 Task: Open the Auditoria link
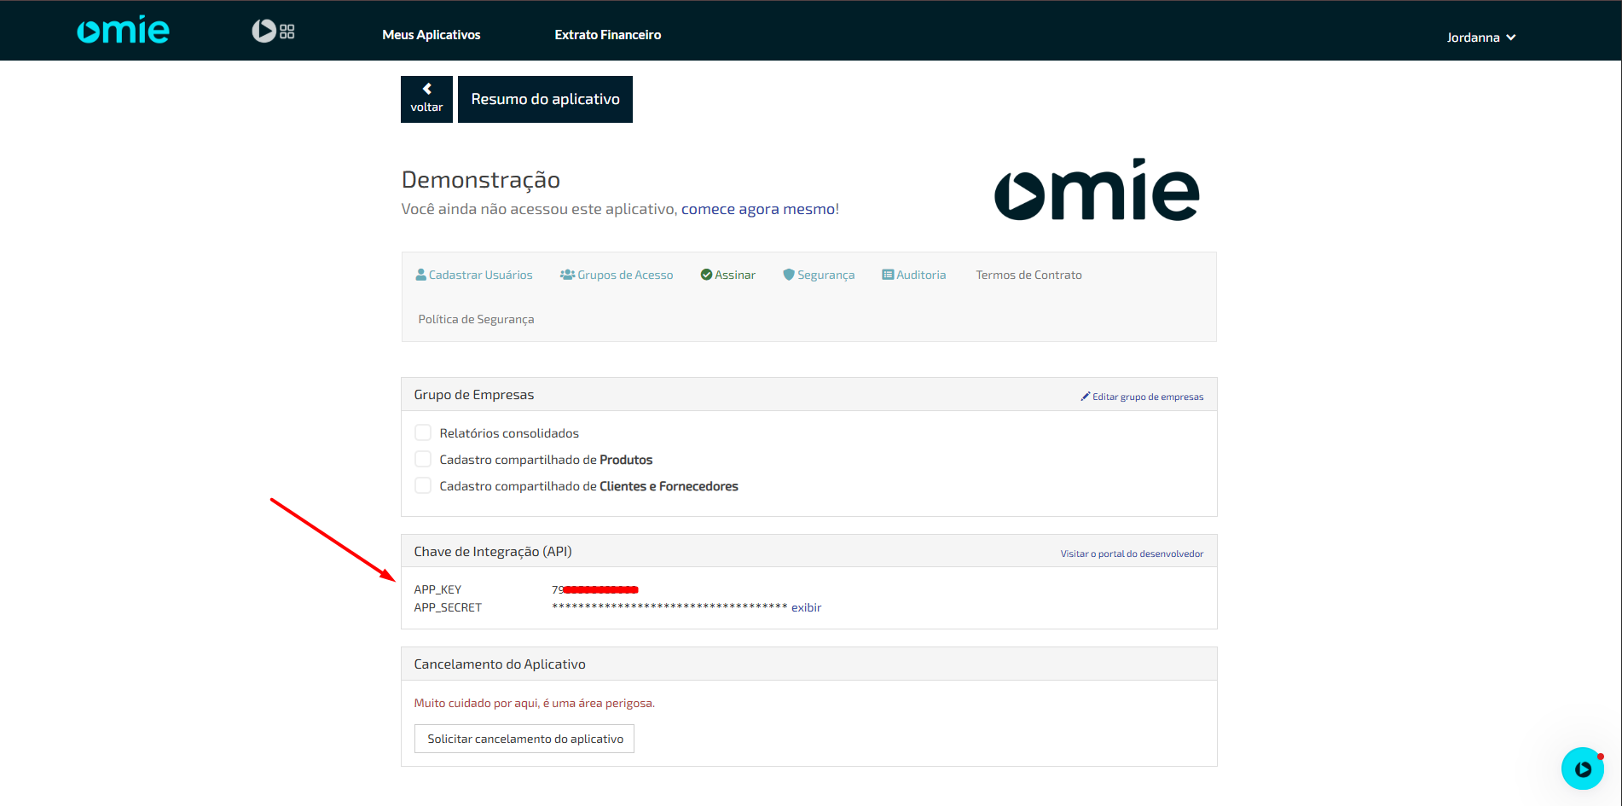click(x=921, y=275)
